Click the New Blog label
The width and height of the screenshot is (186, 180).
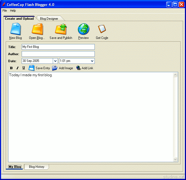15,38
